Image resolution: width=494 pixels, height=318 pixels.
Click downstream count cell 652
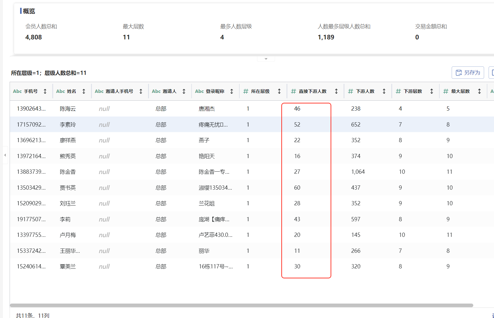click(356, 124)
